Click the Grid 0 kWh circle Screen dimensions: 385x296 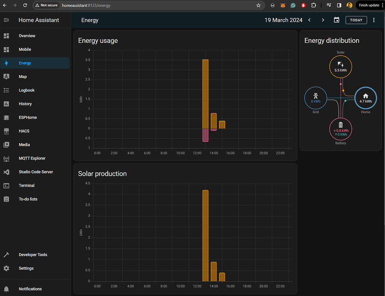(315, 98)
